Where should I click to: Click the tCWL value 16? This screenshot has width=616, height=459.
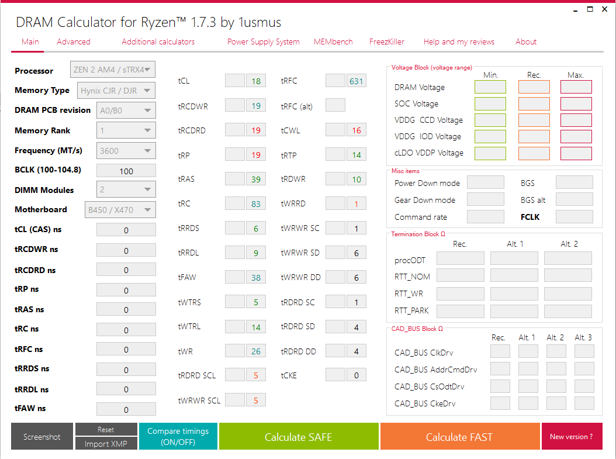coord(357,130)
